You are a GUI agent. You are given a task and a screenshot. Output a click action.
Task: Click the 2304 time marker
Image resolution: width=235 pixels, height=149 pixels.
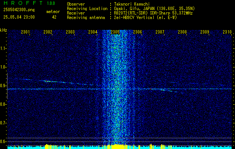click(x=93, y=32)
